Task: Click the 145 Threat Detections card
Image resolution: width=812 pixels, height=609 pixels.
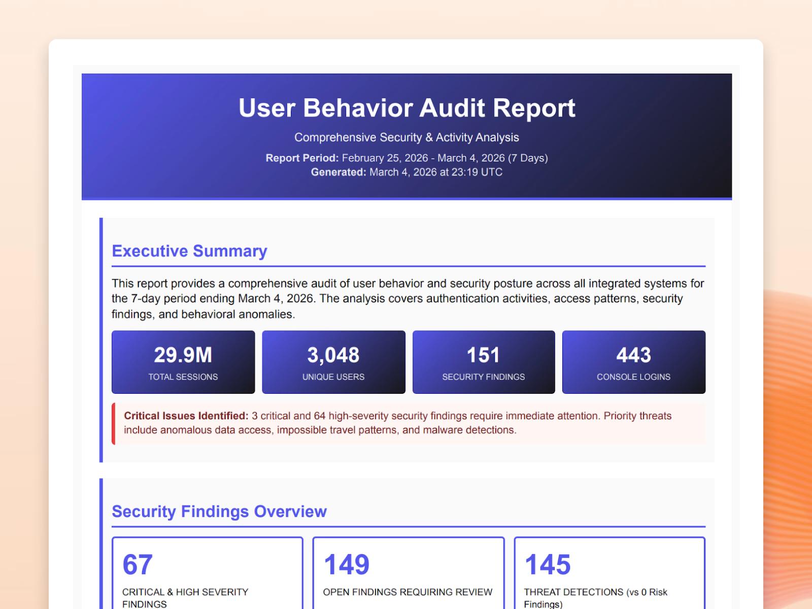Action: (x=610, y=573)
